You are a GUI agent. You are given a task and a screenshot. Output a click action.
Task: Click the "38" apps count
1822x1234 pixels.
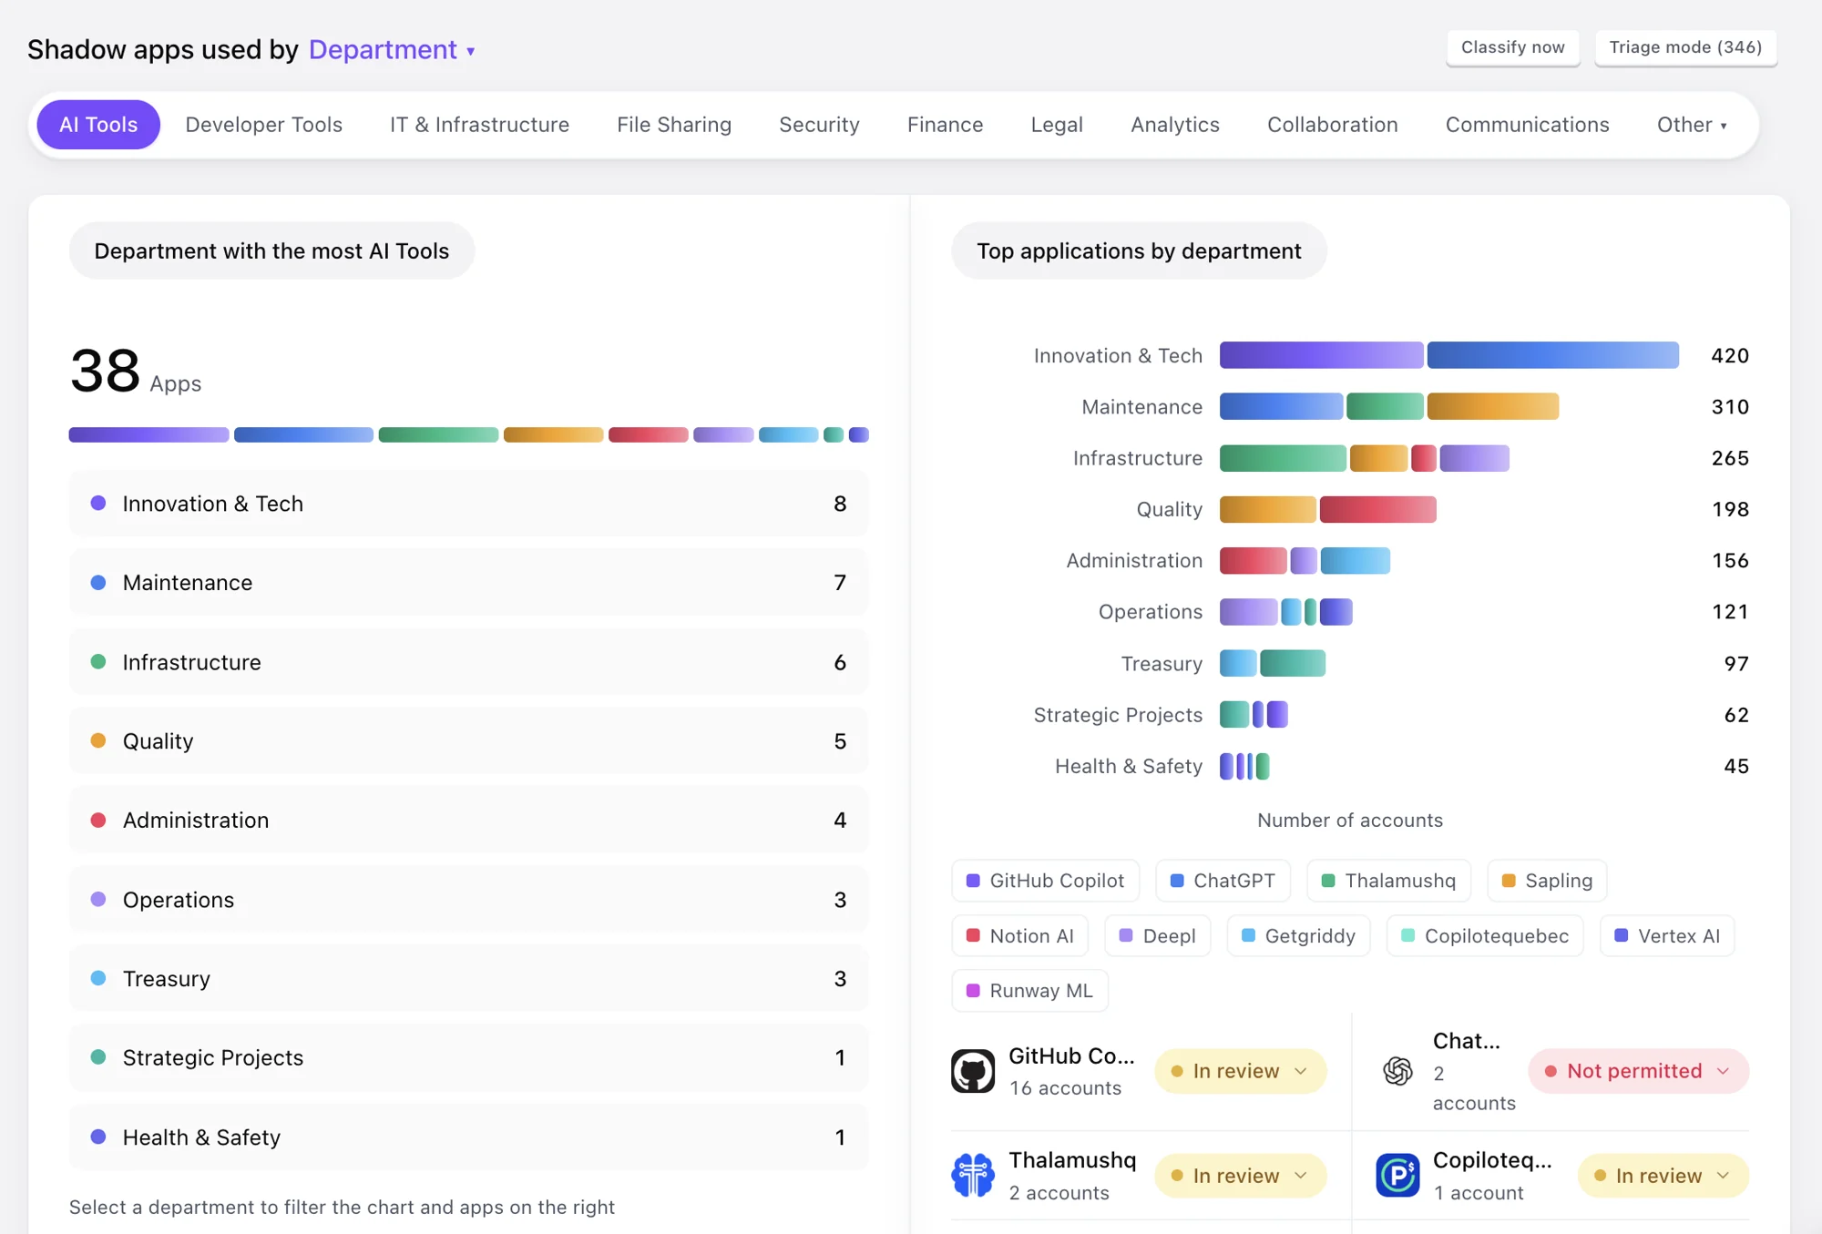tap(106, 371)
